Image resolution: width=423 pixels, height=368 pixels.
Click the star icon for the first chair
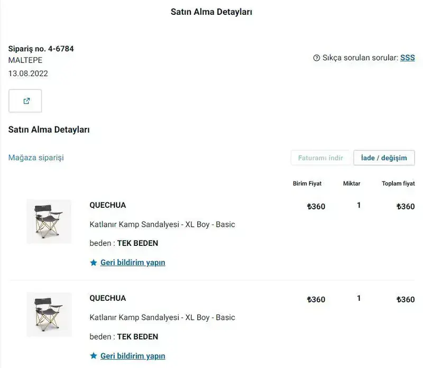click(94, 263)
